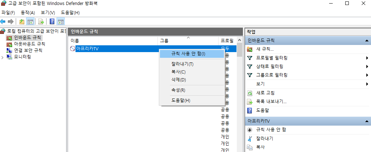The image size is (371, 152).
Task: Select the 아프리카TV rule row
Action: (153, 49)
